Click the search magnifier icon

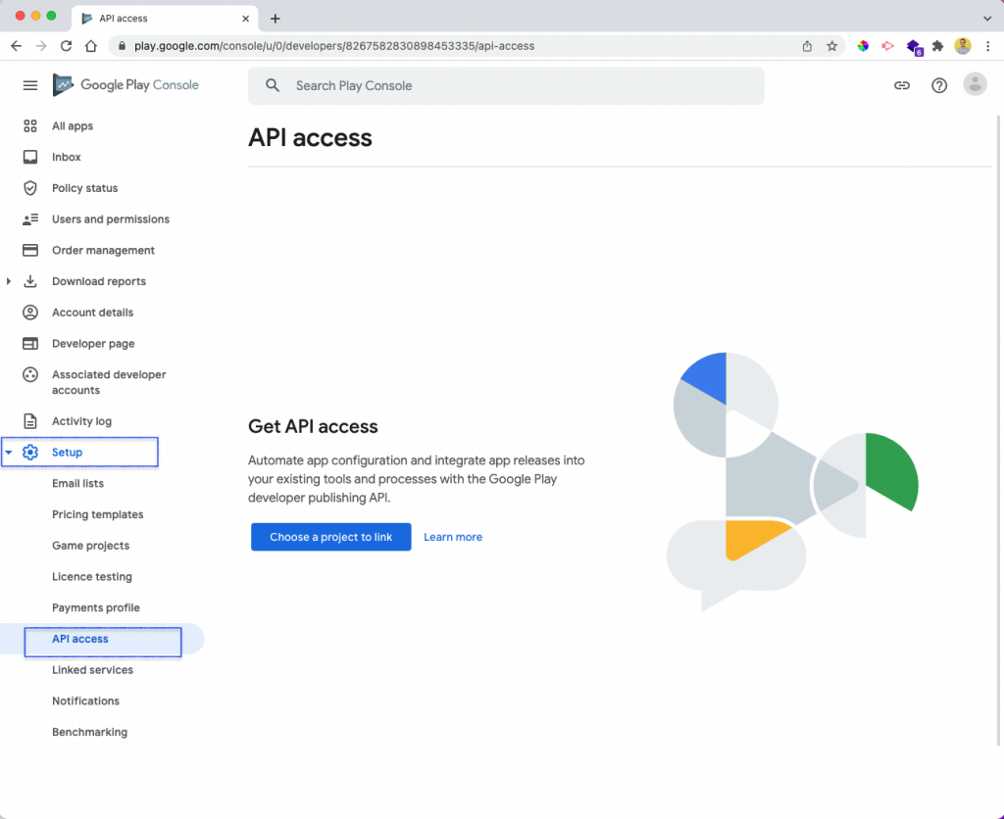[x=273, y=85]
